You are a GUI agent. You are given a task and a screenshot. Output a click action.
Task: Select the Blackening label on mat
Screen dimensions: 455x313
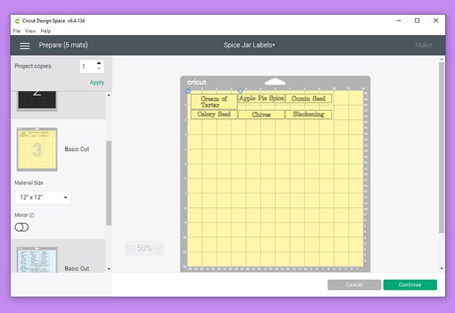click(309, 114)
